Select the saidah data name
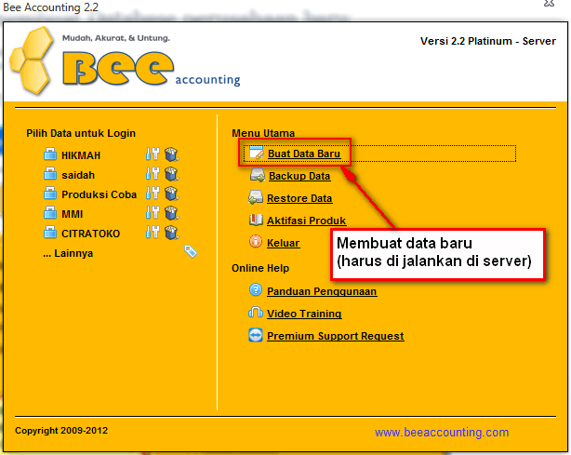Viewport: 571px width, 455px height. [78, 175]
